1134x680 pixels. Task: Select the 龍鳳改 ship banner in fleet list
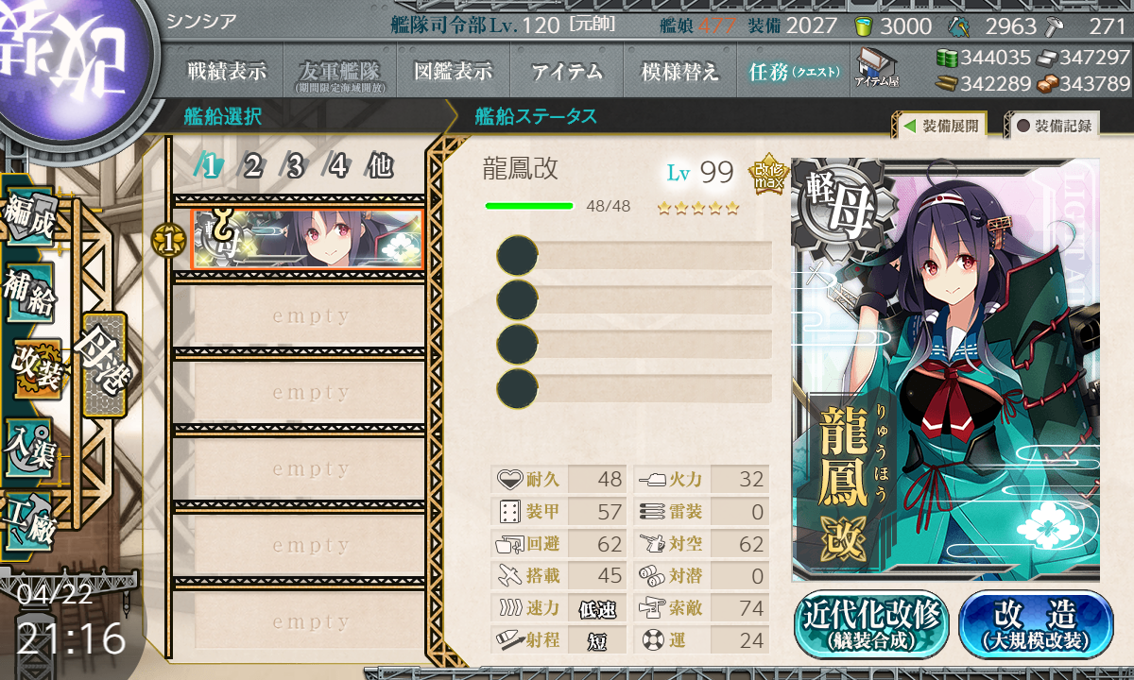306,240
